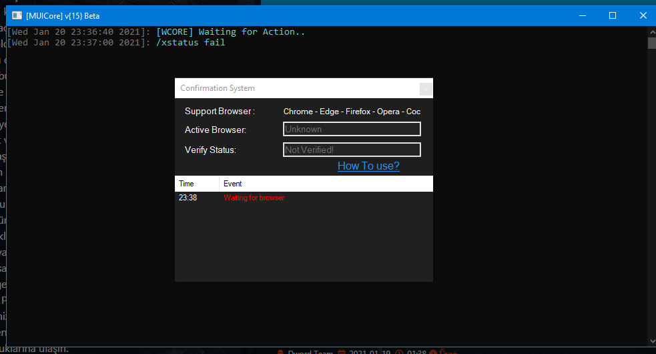Viewport: 656px width, 354px height.
Task: Click the console scrollbar down arrow
Action: [652, 341]
